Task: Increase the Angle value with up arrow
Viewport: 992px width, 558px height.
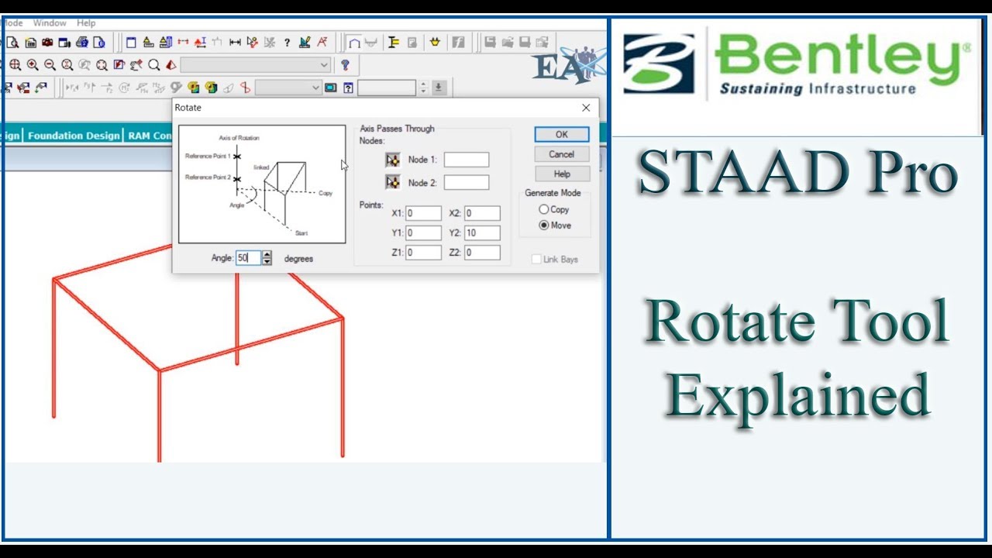Action: click(x=267, y=254)
